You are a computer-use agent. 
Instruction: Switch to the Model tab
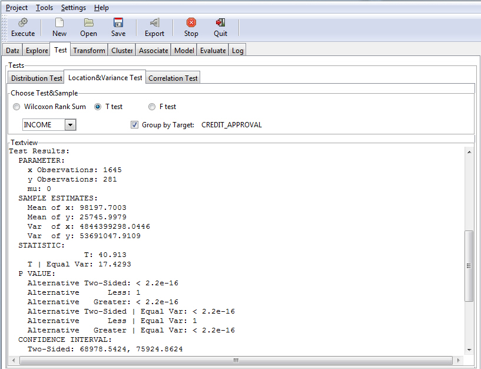click(x=184, y=50)
